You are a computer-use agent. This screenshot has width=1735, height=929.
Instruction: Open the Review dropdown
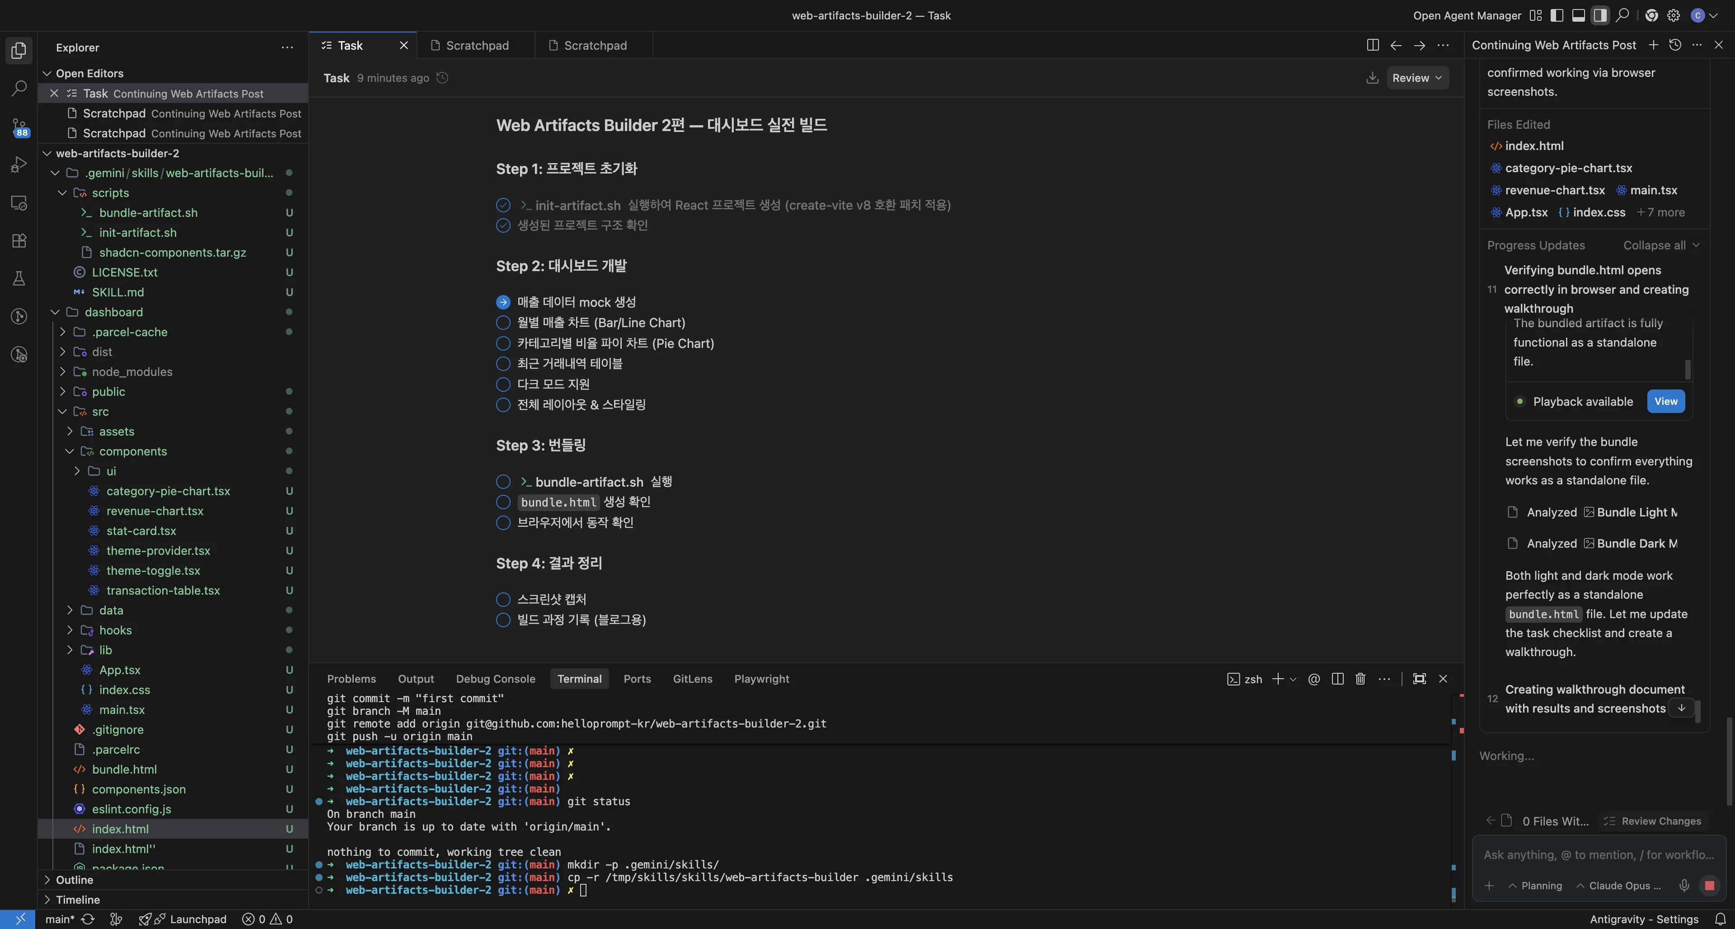point(1417,78)
